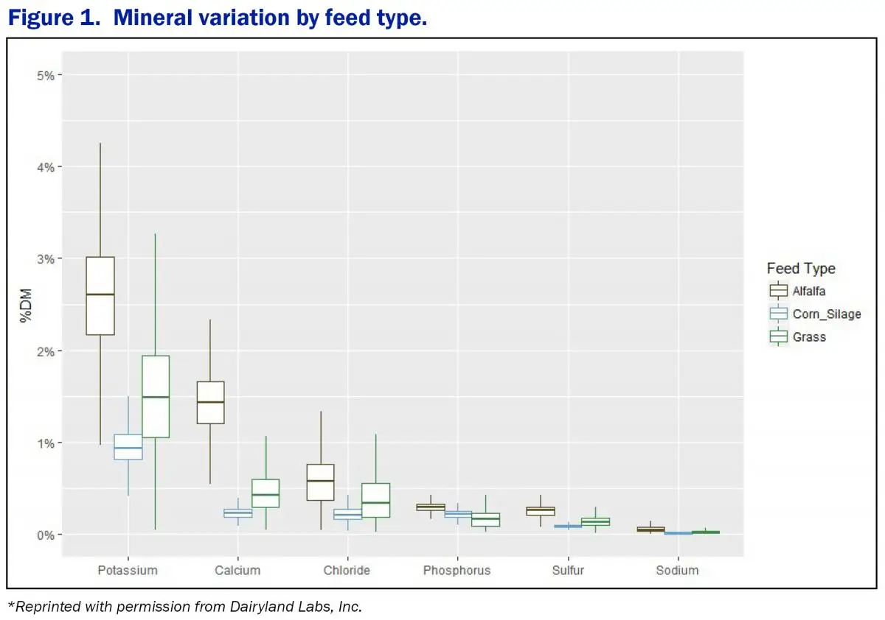Click the Feed Type legend title
This screenshot has width=885, height=620.
click(801, 269)
